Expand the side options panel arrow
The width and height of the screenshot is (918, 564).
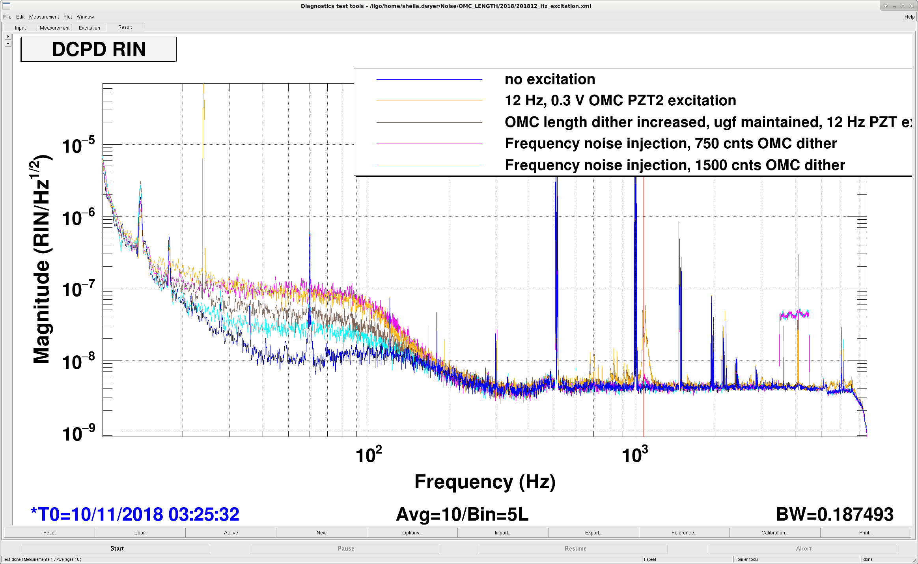point(8,36)
